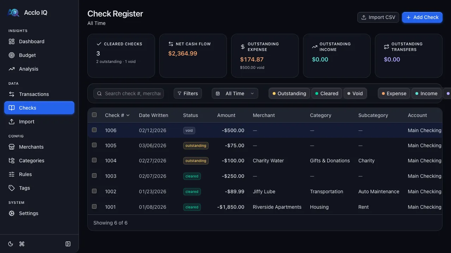Click the Status column header
The image size is (451, 253).
pyautogui.click(x=191, y=115)
